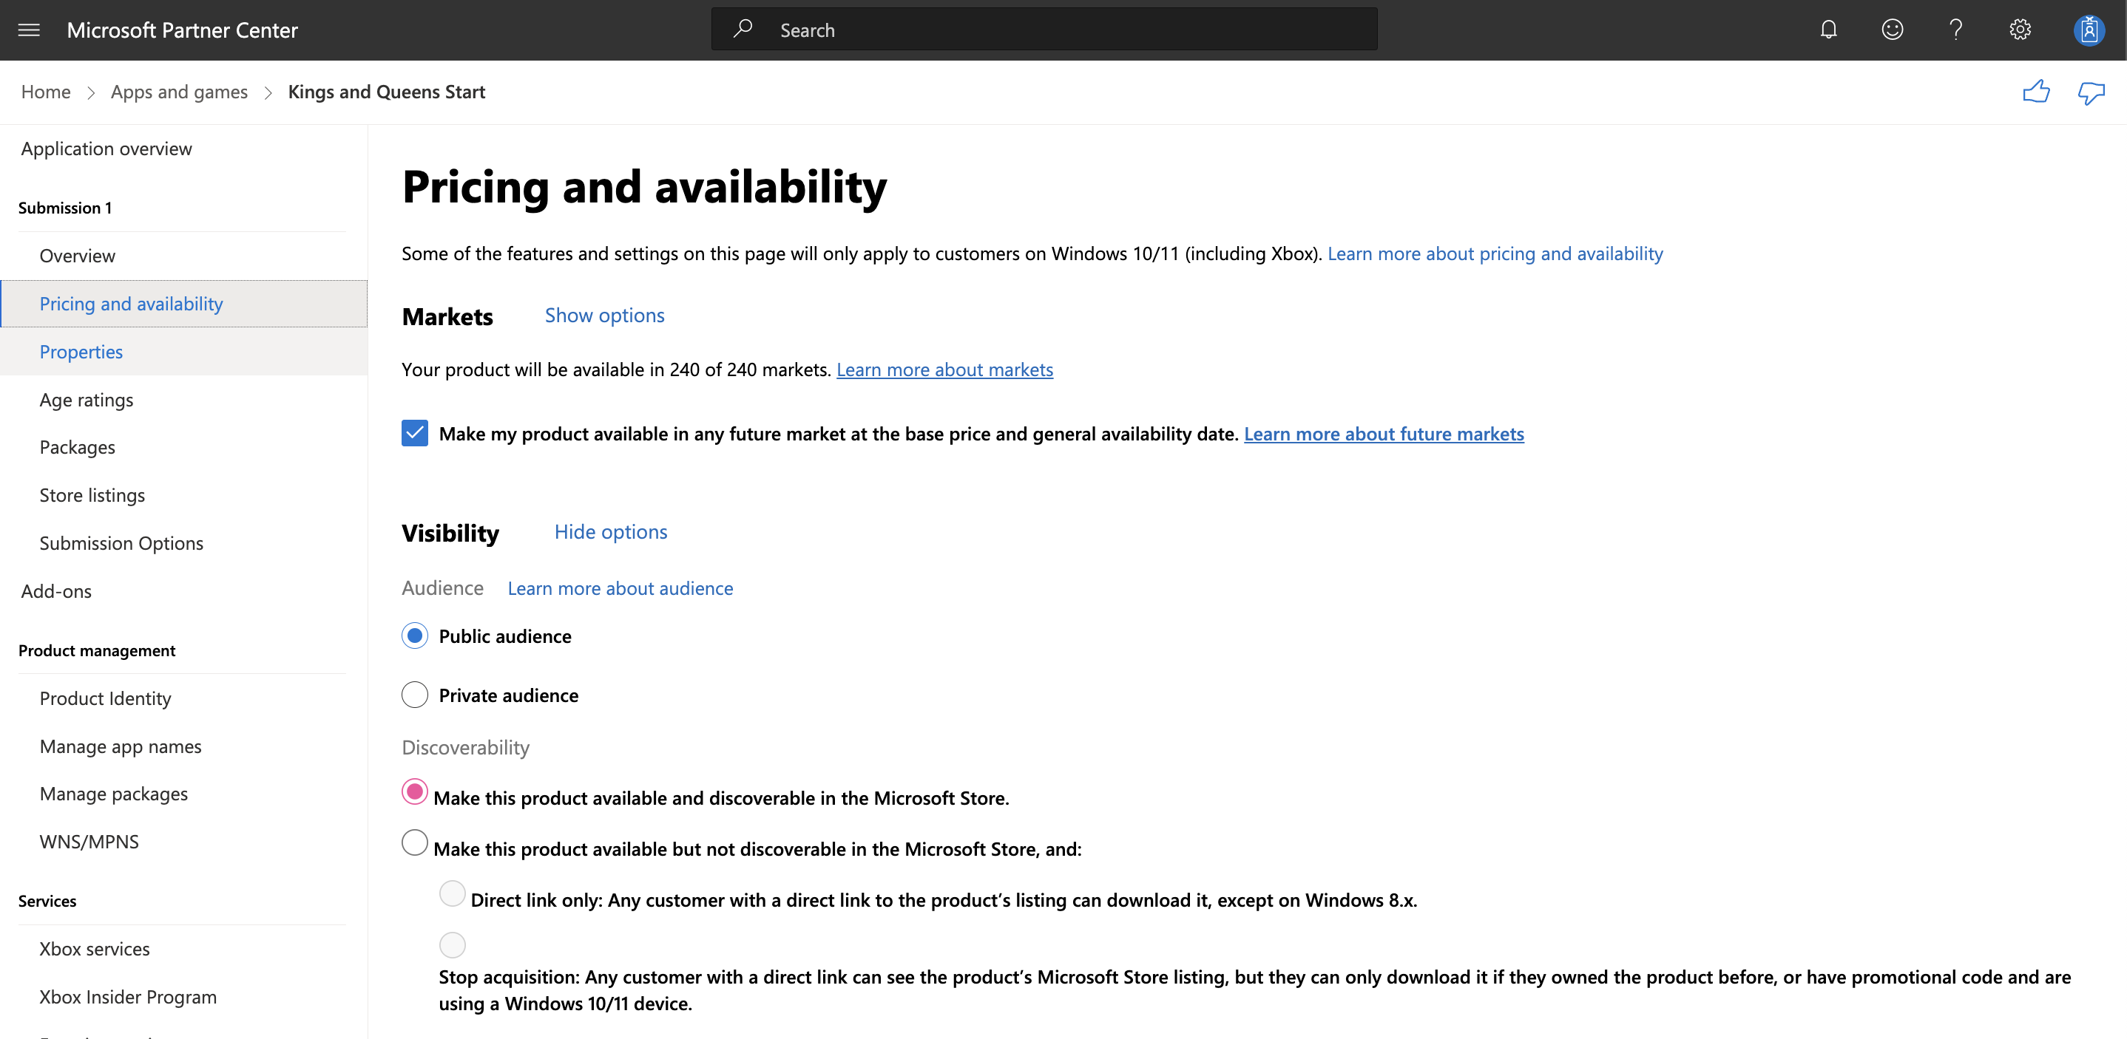Select Pricing and availability in sidebar
2127x1039 pixels.
click(184, 304)
